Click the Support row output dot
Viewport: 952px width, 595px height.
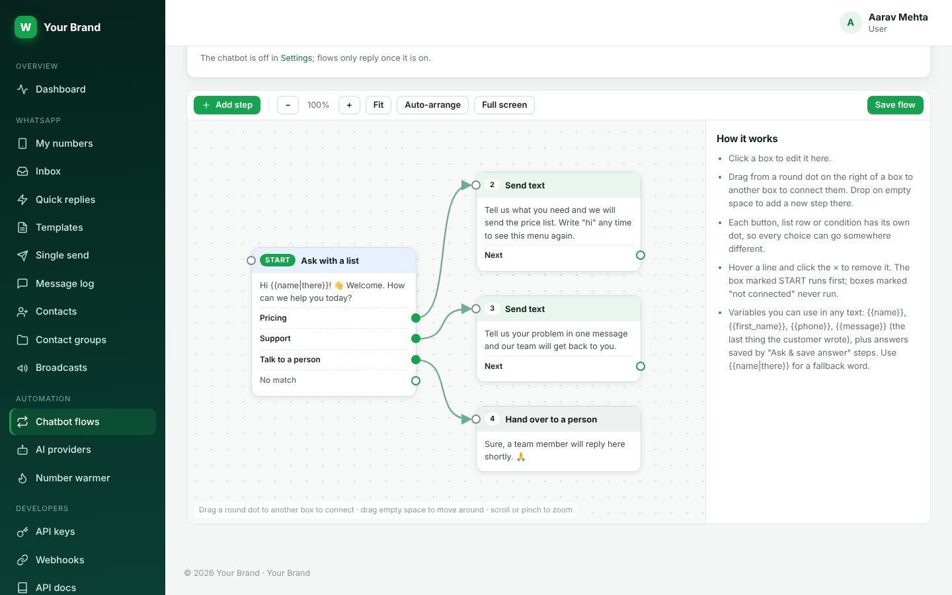[x=416, y=338]
